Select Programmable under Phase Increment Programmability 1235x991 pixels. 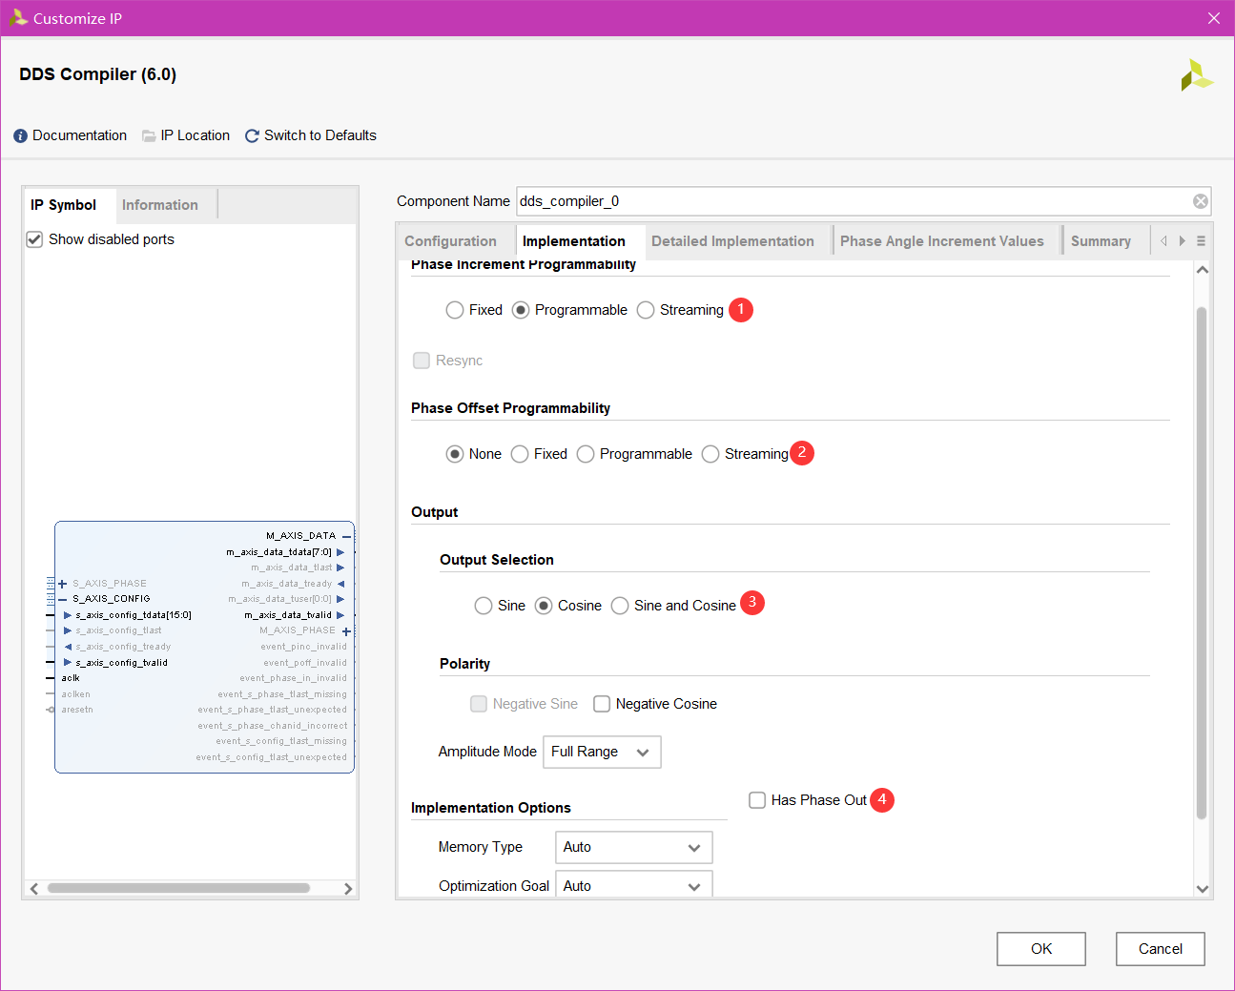pos(521,310)
